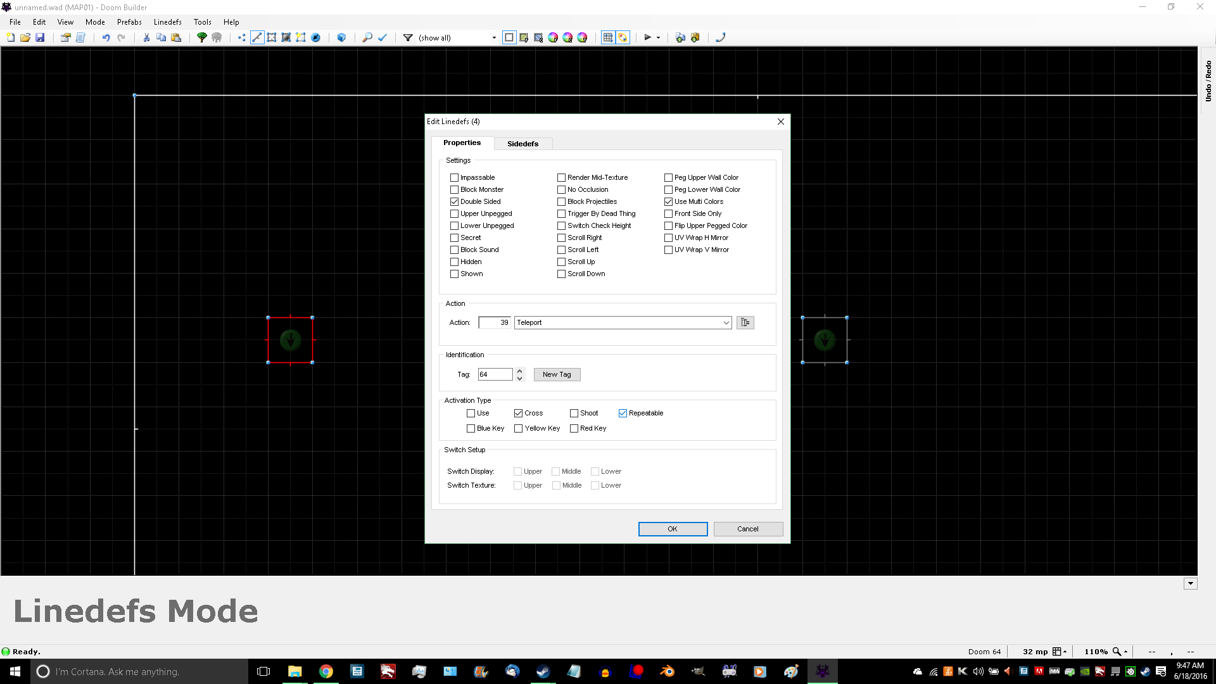This screenshot has height=684, width=1216.
Task: Open the Prefabs menu
Action: (x=129, y=22)
